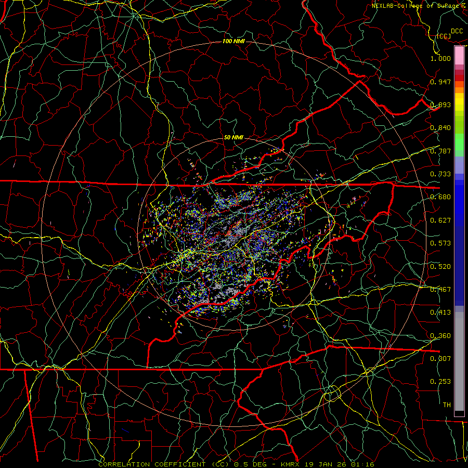The width and height of the screenshot is (468, 468).
Task: Click the [CC] label near the color bar
Action: [444, 36]
